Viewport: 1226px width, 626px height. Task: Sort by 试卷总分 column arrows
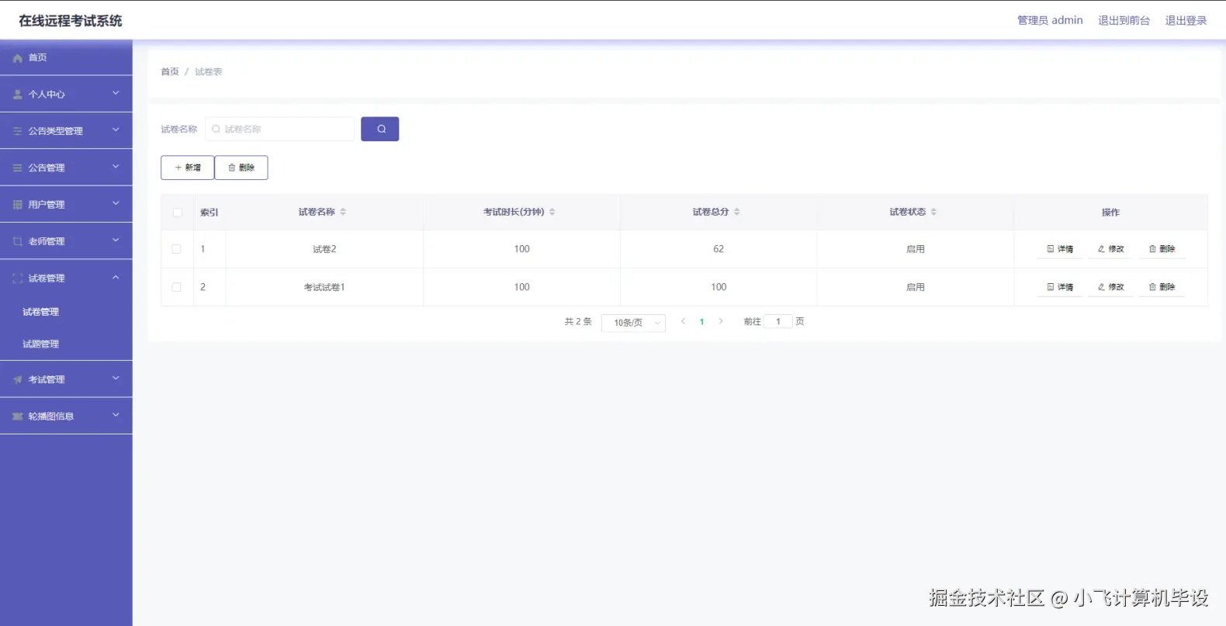click(x=737, y=212)
